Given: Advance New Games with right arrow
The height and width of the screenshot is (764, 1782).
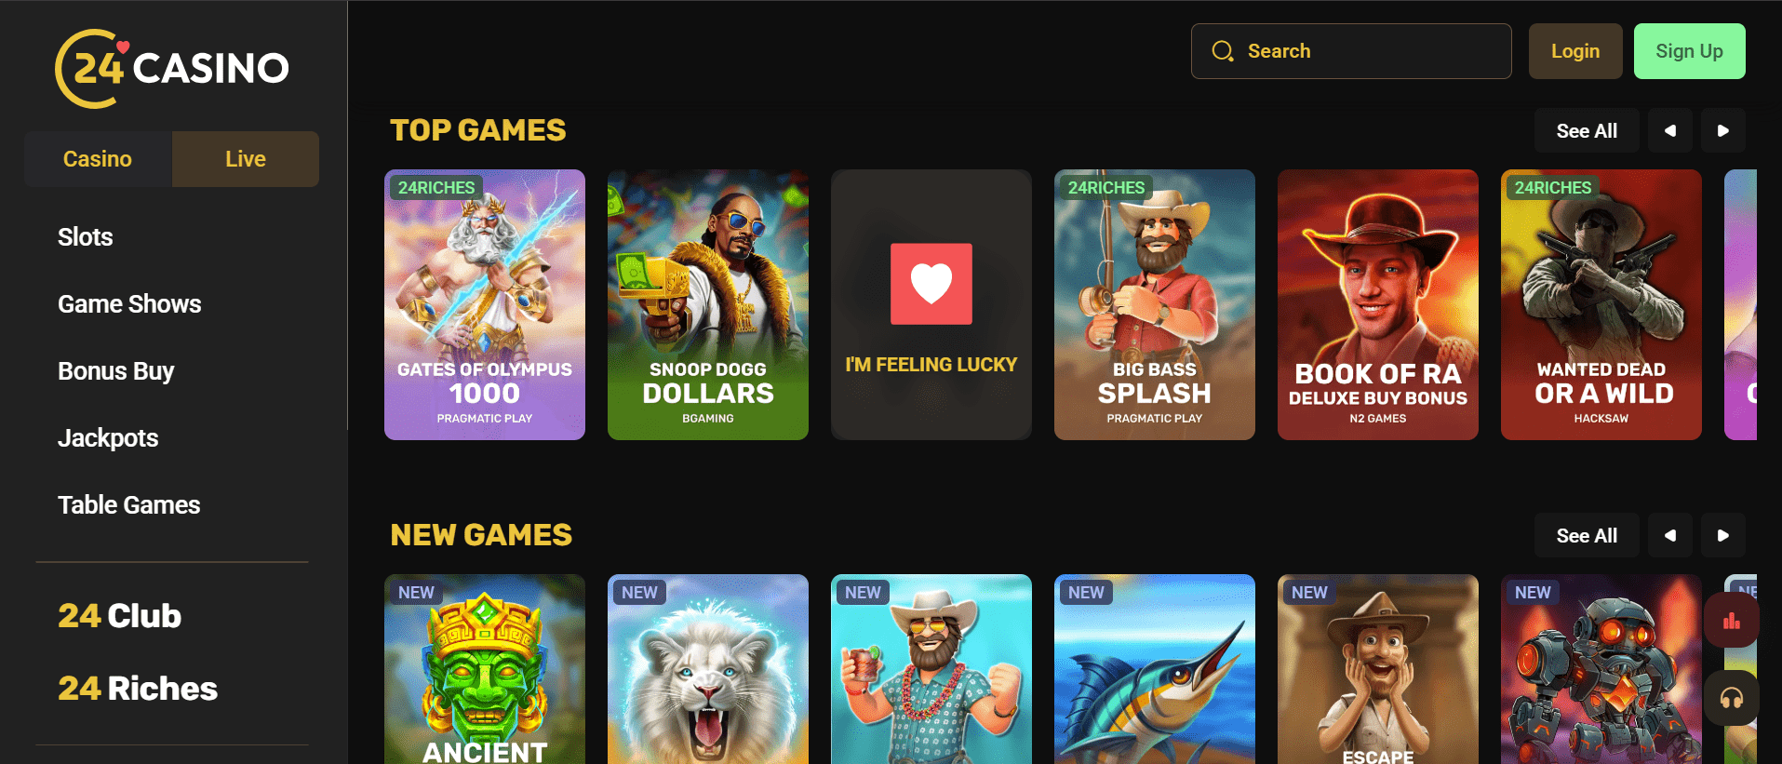Looking at the screenshot, I should pyautogui.click(x=1723, y=536).
